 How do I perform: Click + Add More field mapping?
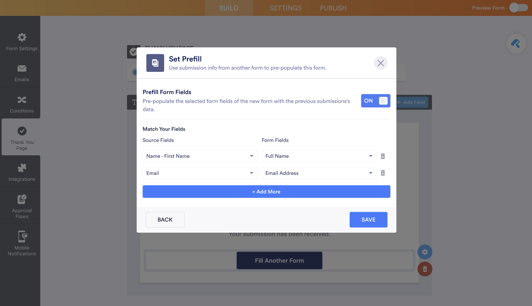(x=266, y=191)
